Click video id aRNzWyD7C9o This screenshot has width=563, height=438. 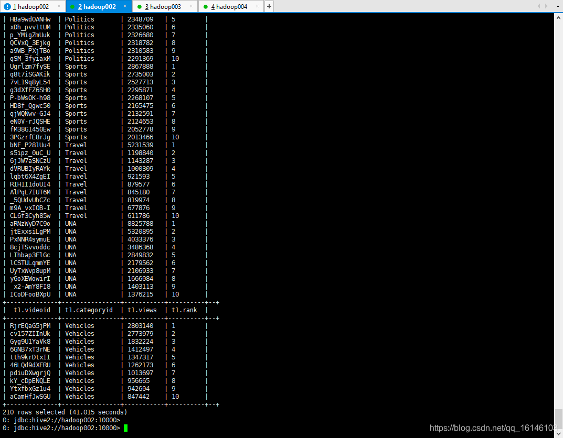coord(30,224)
